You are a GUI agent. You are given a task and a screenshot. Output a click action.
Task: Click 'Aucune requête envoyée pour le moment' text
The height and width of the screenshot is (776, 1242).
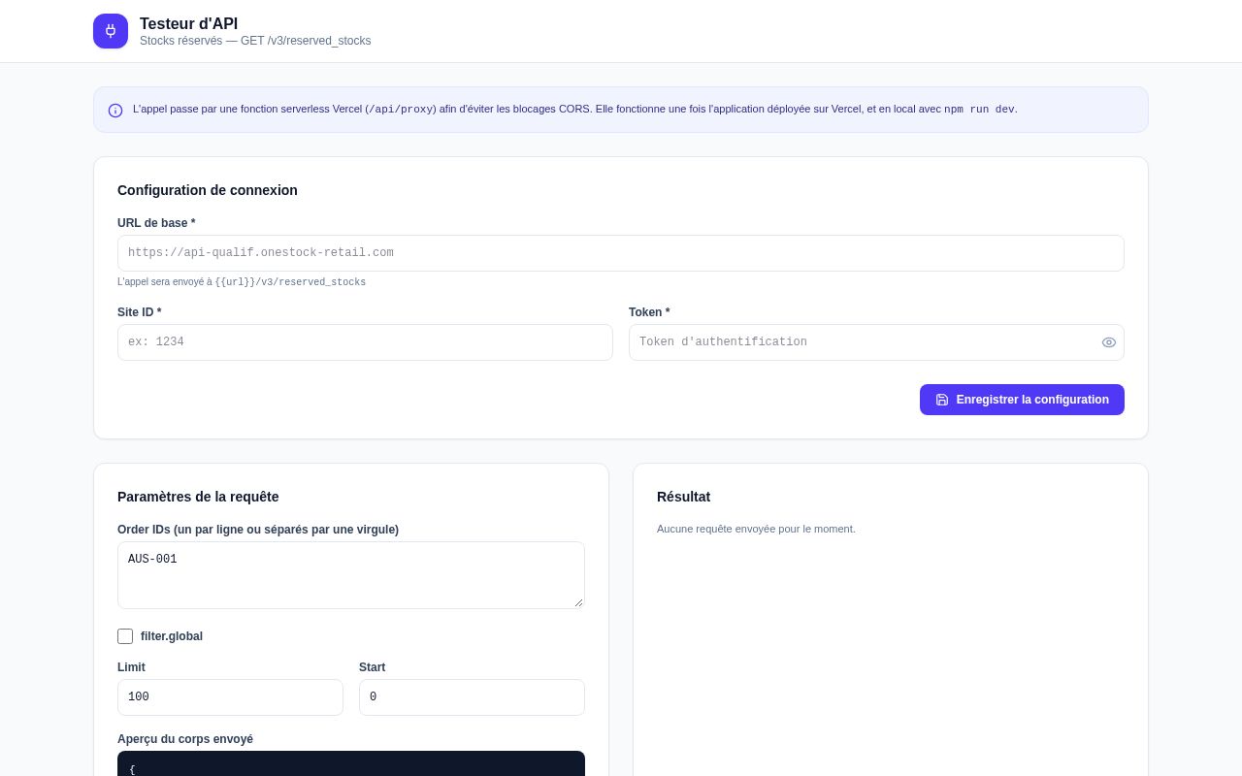click(x=756, y=529)
